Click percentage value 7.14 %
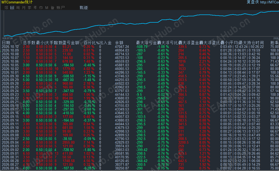 (89, 142)
